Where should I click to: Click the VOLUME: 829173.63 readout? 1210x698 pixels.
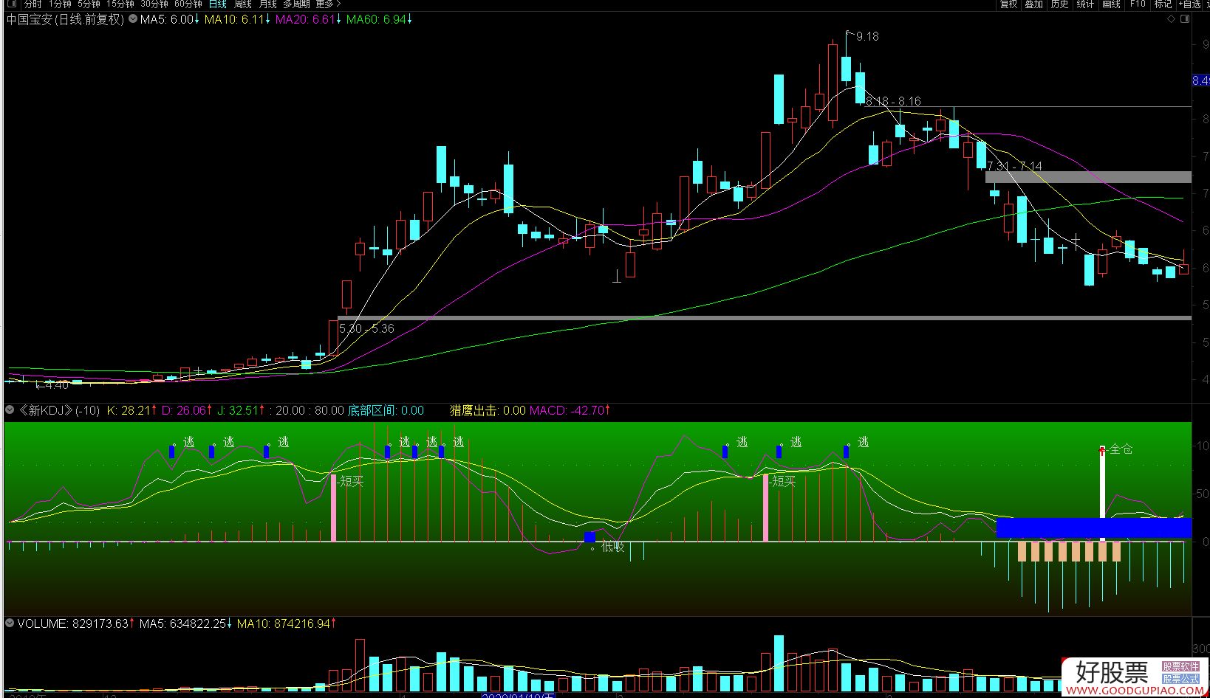[x=75, y=623]
